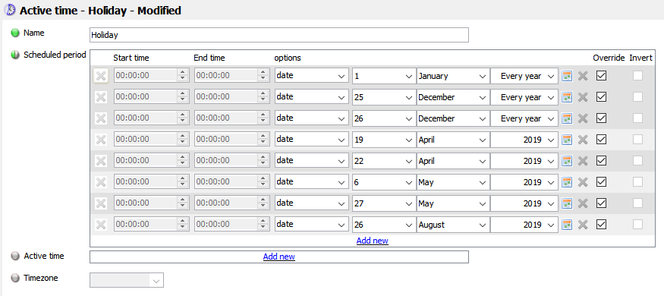664x296 pixels.
Task: Delete the 19 April period row
Action: pyautogui.click(x=101, y=140)
